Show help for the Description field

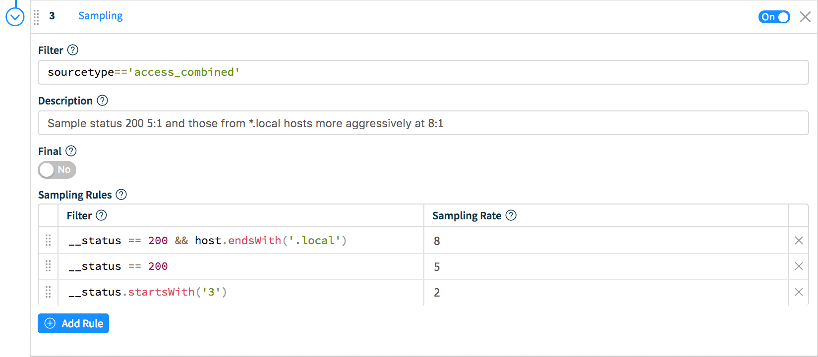(102, 101)
